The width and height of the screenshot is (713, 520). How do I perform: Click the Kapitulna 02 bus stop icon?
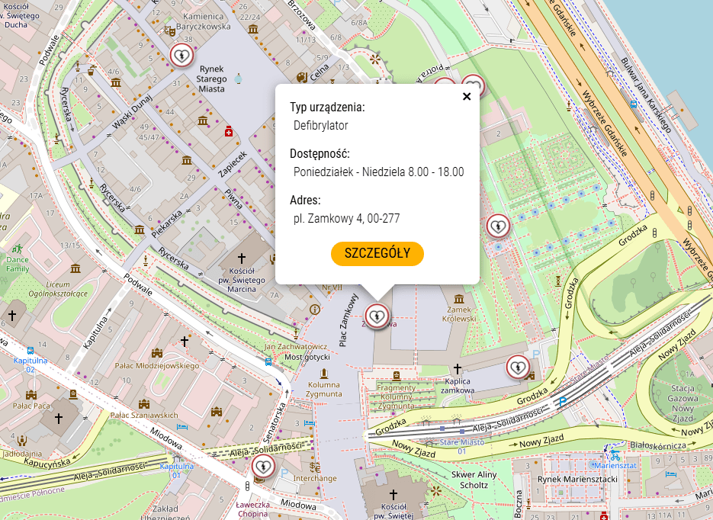(x=30, y=349)
